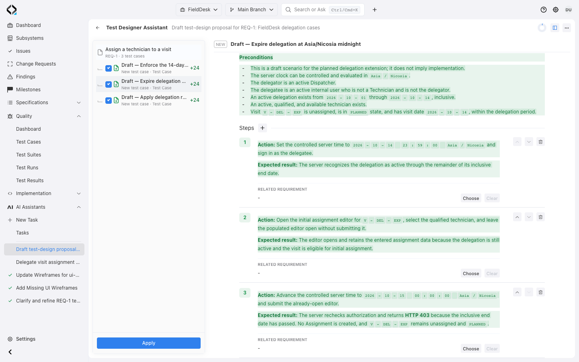Uncheck Draft — Enforce the 14-day test case

109,68
